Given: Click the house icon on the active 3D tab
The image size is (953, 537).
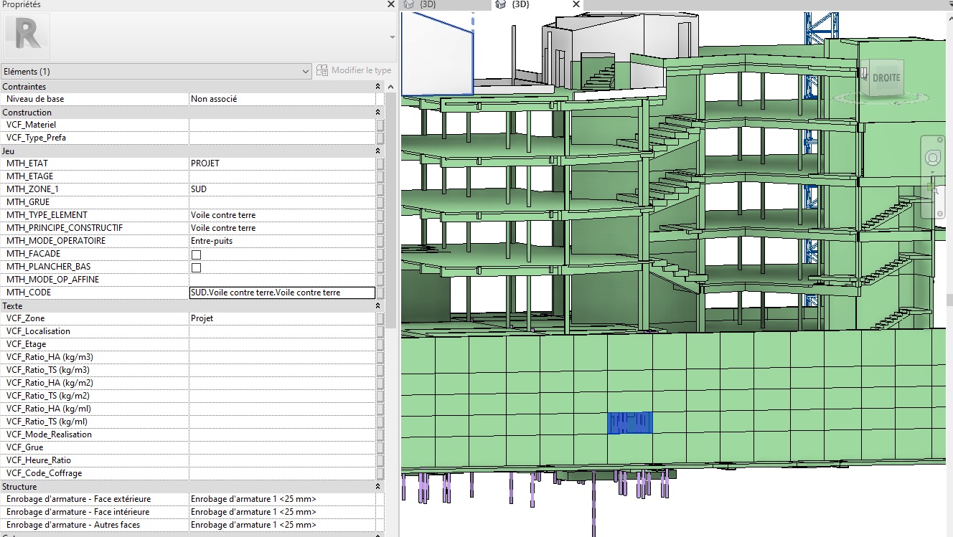Looking at the screenshot, I should coord(501,4).
